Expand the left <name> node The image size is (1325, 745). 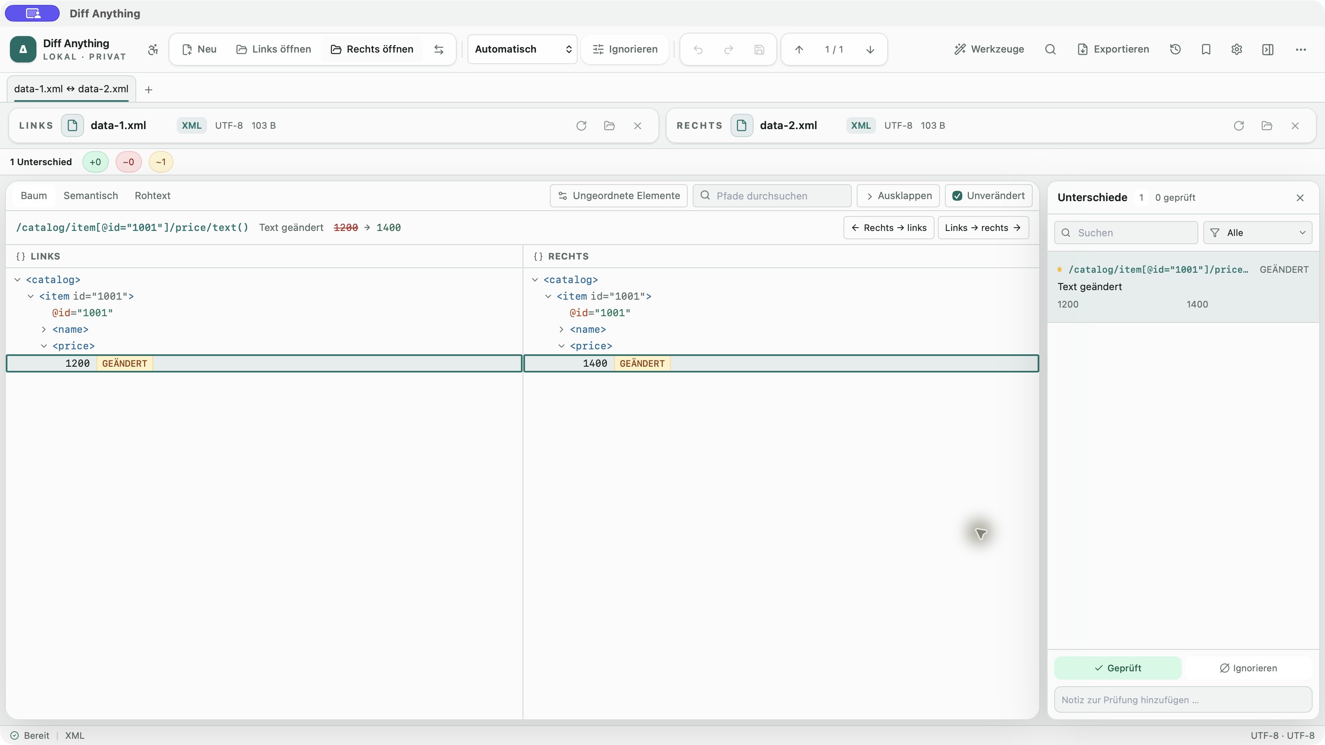pos(44,329)
